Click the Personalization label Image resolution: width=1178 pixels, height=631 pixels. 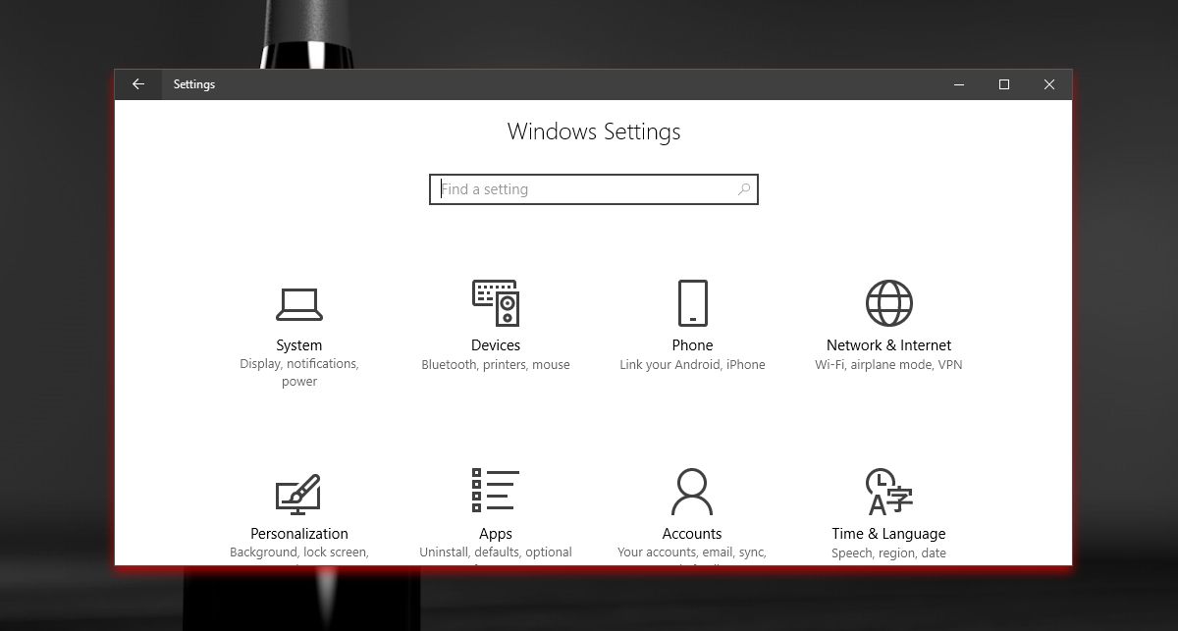point(299,534)
